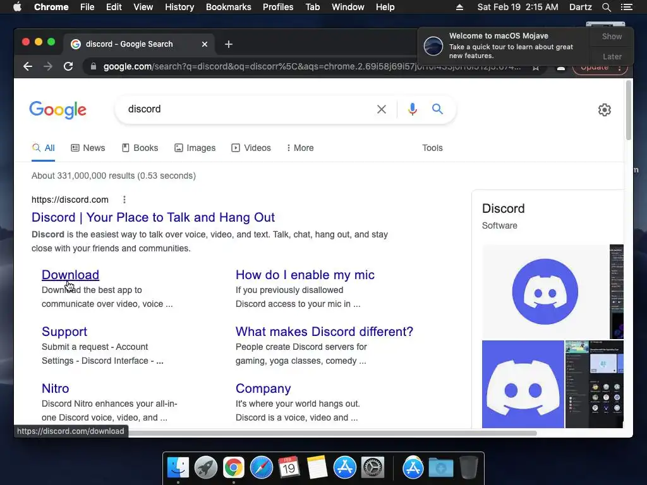
Task: Open the Discord | Your Place to Talk result
Action: click(x=153, y=217)
